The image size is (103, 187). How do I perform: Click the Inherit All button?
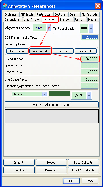click(x=19, y=170)
